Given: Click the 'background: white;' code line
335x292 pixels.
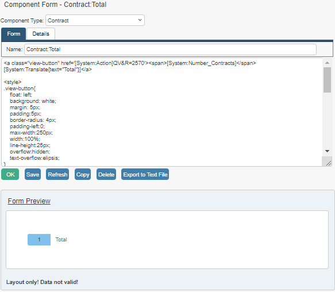Looking at the screenshot, I should pos(33,101).
